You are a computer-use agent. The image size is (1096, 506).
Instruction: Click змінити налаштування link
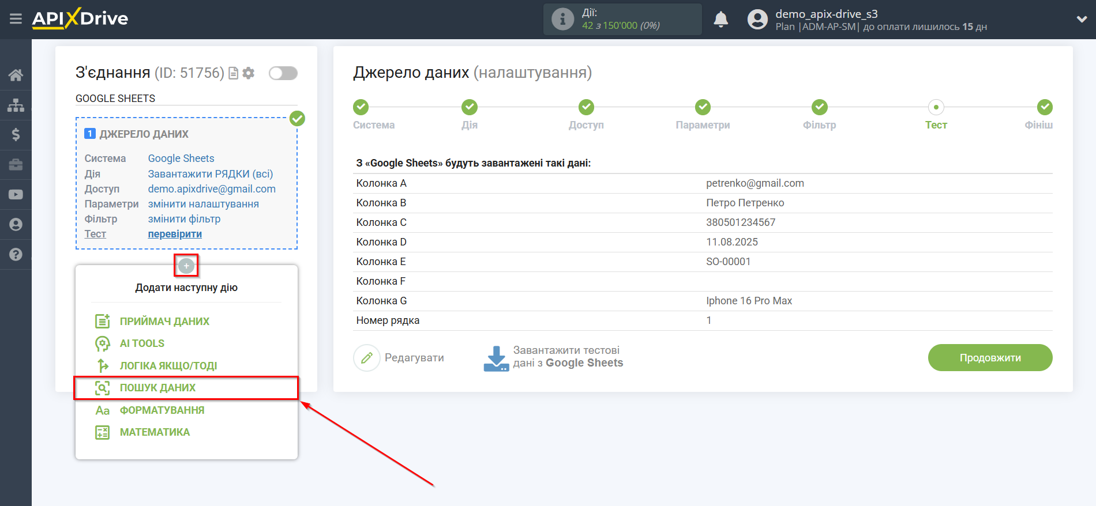(x=203, y=203)
